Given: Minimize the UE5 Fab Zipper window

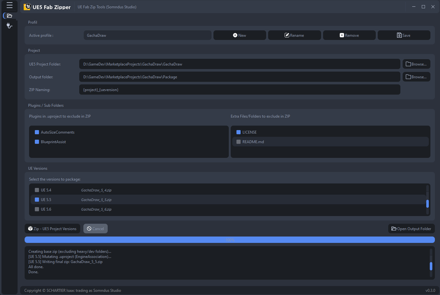Looking at the screenshot, I should [x=414, y=7].
